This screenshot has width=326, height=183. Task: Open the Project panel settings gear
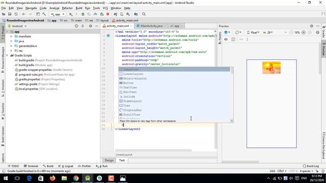point(91,26)
